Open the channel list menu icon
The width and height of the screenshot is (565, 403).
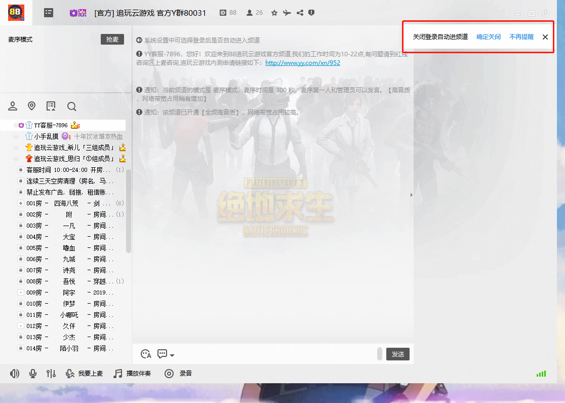click(x=49, y=13)
